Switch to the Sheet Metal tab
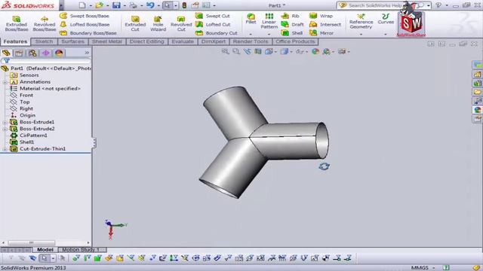 [107, 41]
